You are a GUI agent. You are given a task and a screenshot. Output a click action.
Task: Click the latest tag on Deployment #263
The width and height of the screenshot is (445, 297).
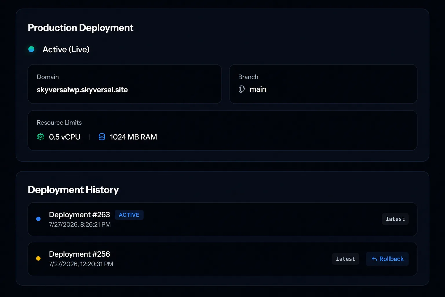(395, 219)
